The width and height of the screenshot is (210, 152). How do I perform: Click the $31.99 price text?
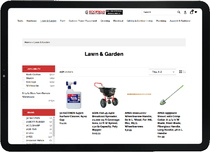click(128, 130)
